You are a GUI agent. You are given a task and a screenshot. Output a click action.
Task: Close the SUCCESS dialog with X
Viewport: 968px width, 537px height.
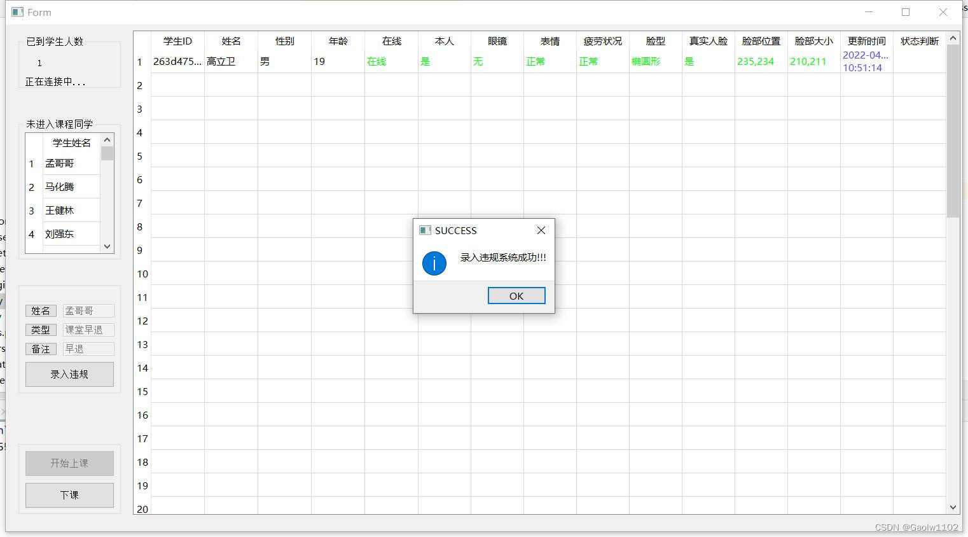click(x=541, y=230)
